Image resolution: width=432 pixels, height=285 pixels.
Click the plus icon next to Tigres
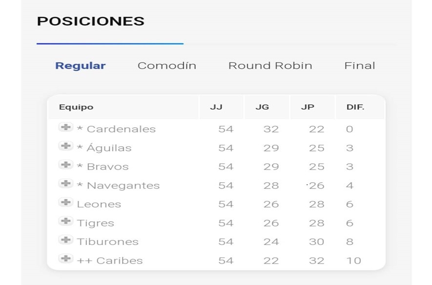pyautogui.click(x=65, y=223)
